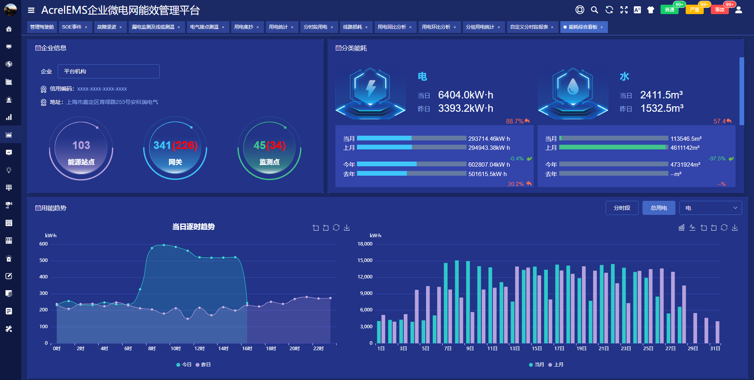Expand the 电 energy type dropdown

710,208
